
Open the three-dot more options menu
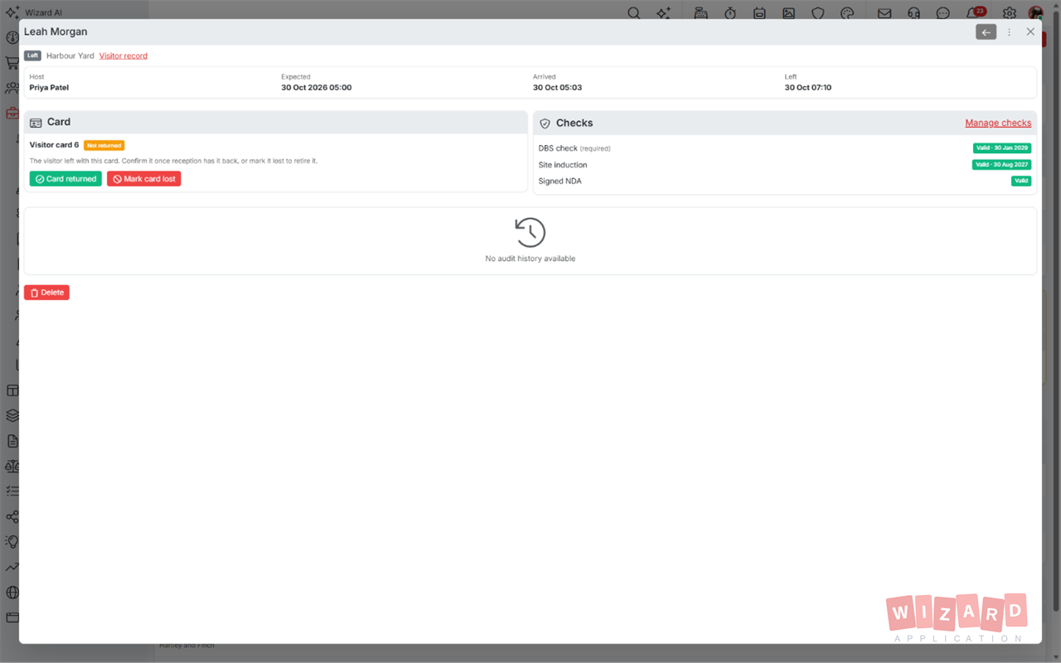pyautogui.click(x=1009, y=32)
